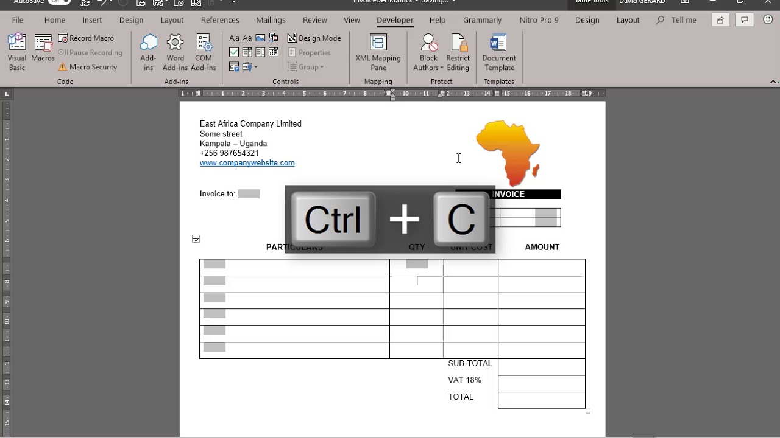Open COM Add-ins dialog

[x=204, y=52]
